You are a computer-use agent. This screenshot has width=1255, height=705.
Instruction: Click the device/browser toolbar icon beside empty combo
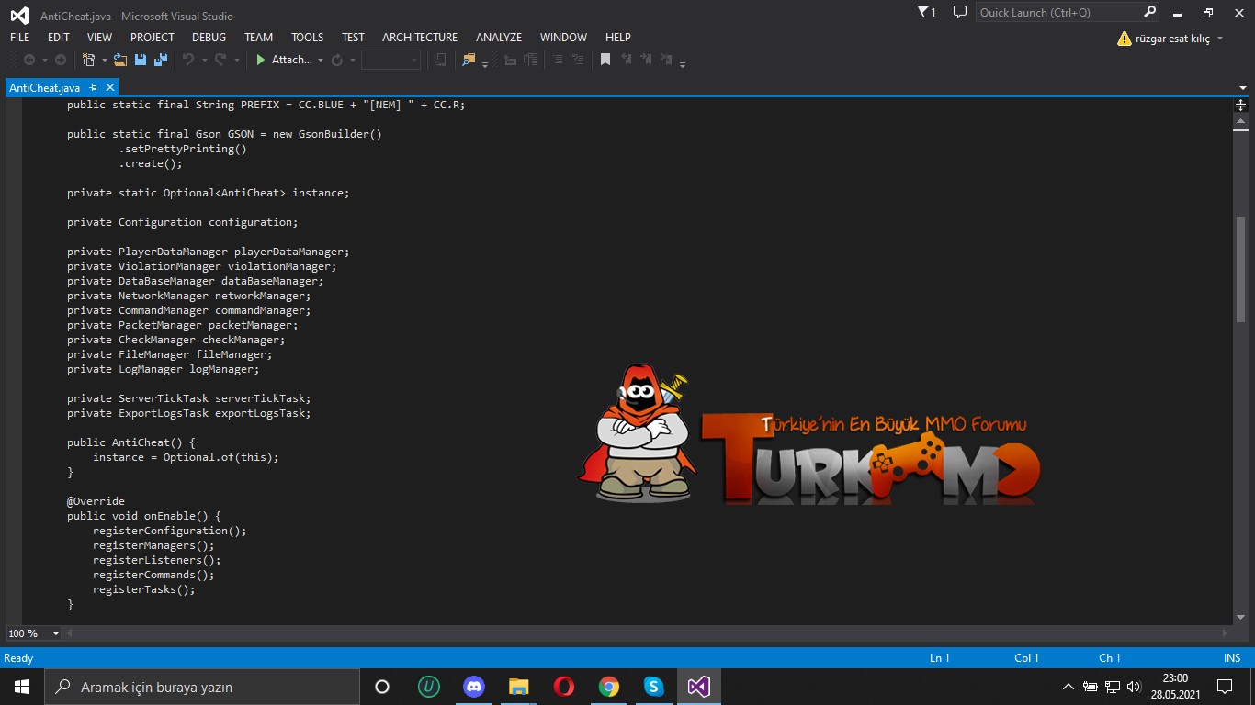(441, 60)
